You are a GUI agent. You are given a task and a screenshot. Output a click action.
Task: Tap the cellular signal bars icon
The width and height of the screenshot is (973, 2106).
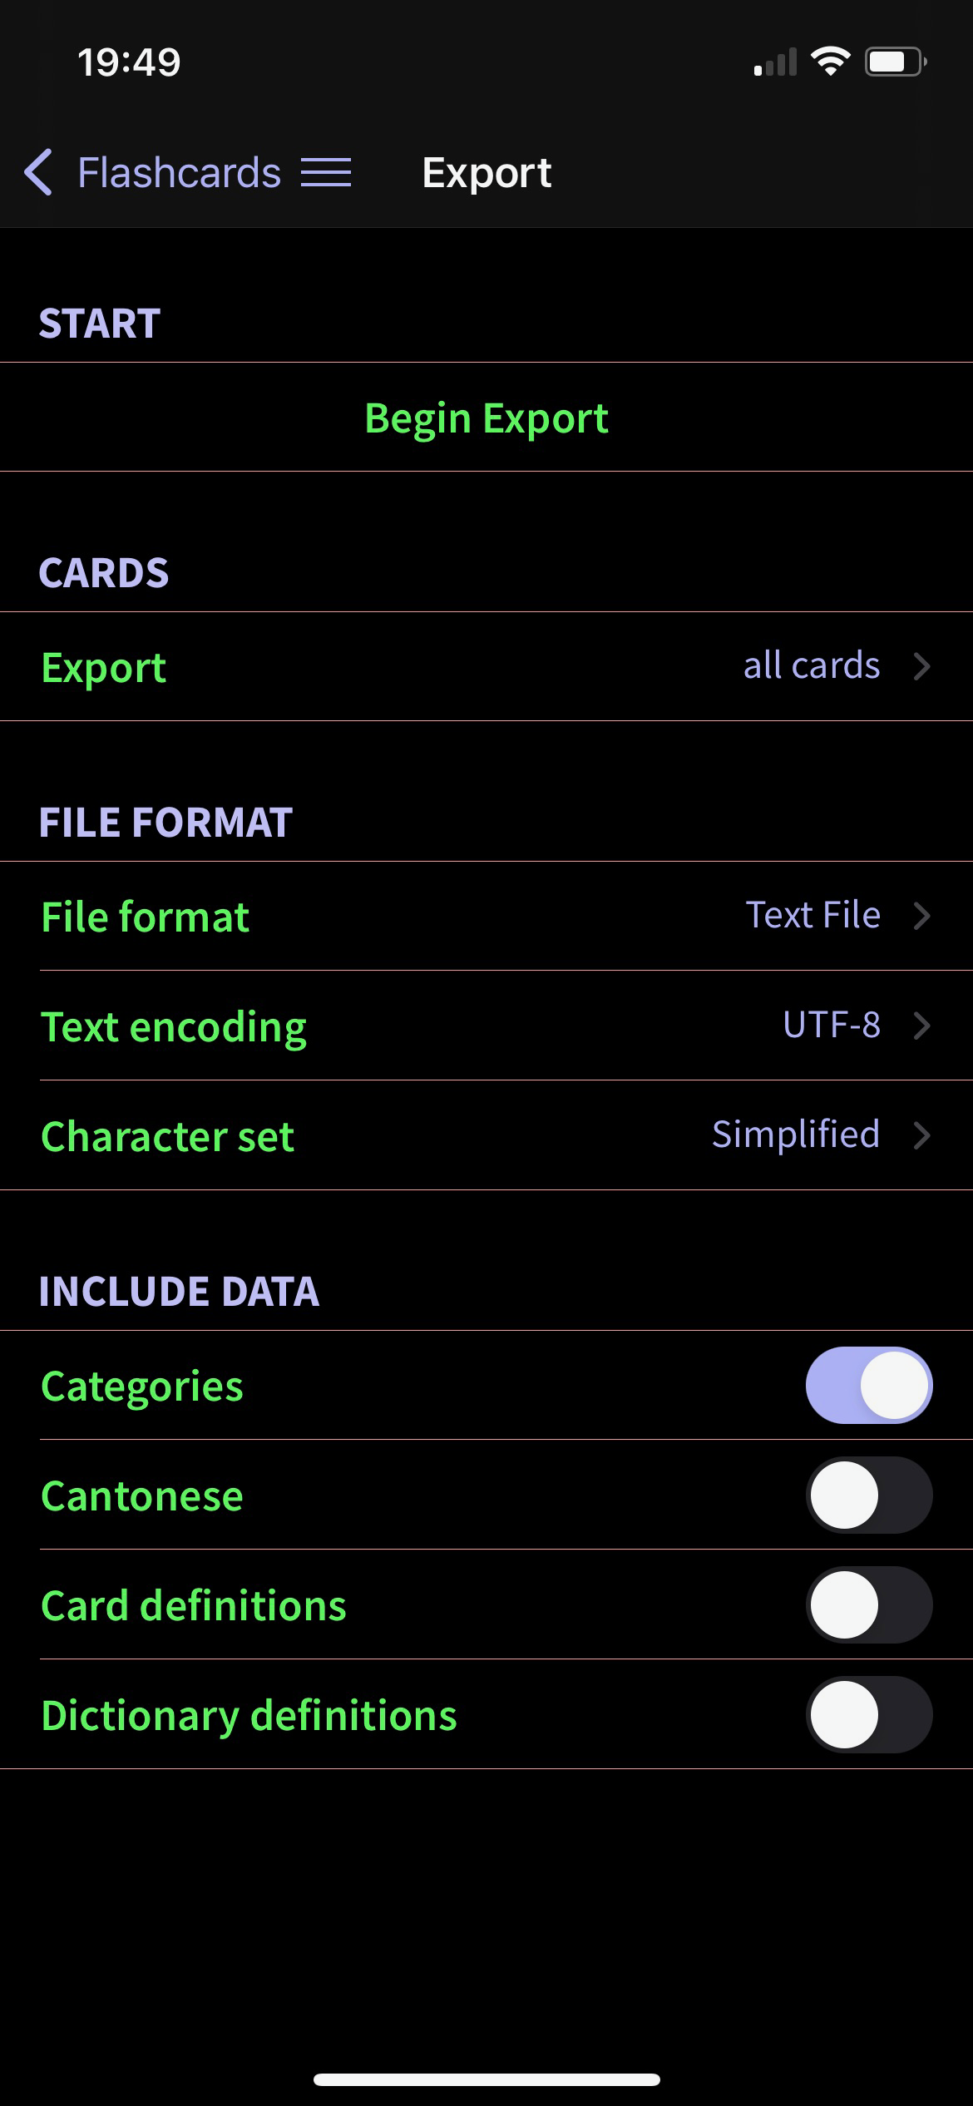click(x=775, y=62)
